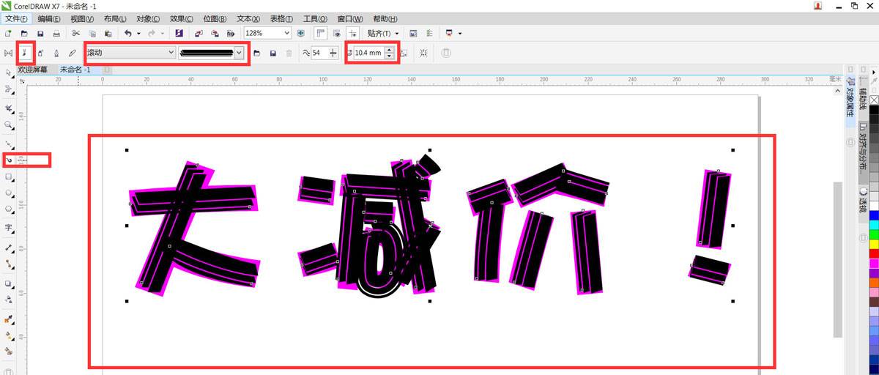This screenshot has height=375, width=879.
Task: Click the Cut scissors icon
Action: click(x=75, y=34)
